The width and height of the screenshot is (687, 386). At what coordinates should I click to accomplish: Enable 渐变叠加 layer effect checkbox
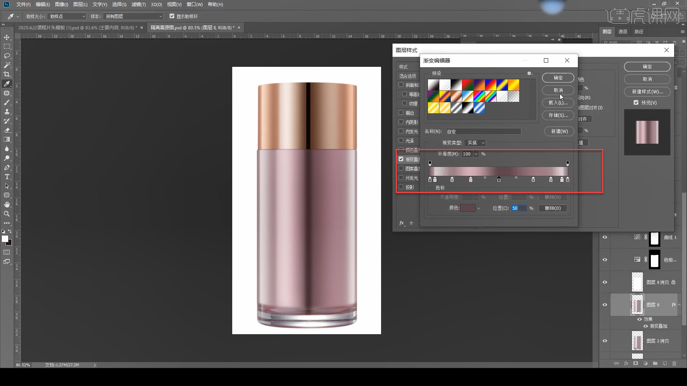pyautogui.click(x=401, y=159)
